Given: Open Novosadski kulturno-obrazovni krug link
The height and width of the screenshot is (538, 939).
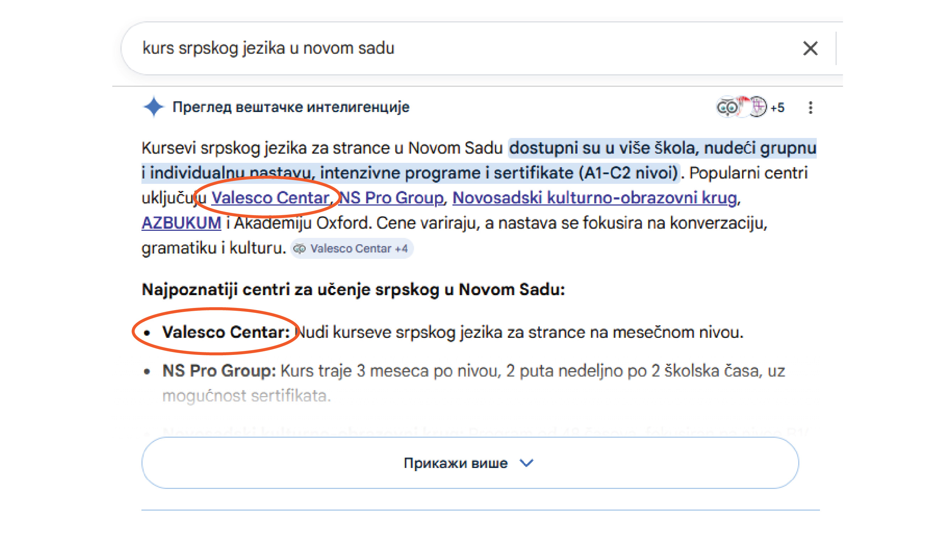Looking at the screenshot, I should [x=595, y=198].
